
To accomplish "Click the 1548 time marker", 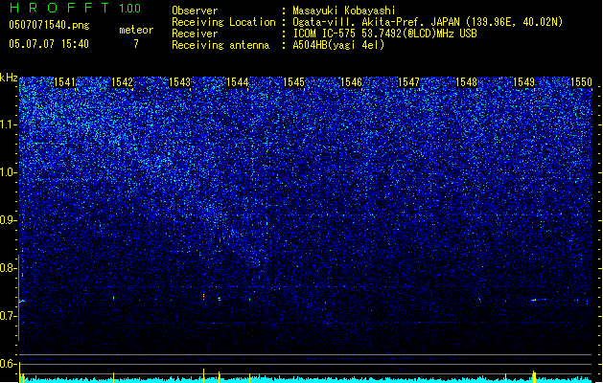I will pyautogui.click(x=466, y=82).
